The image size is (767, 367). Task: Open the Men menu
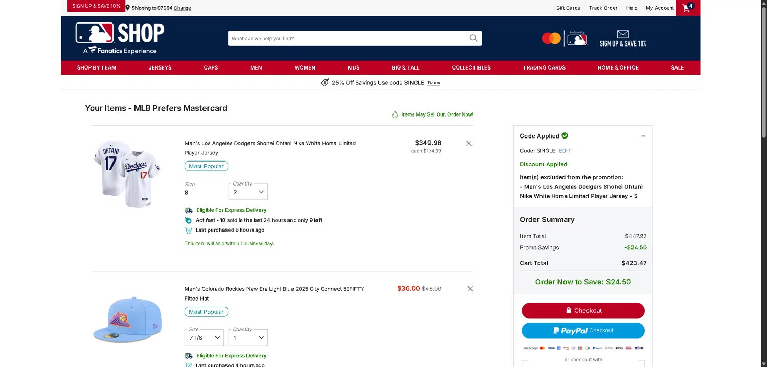[256, 67]
